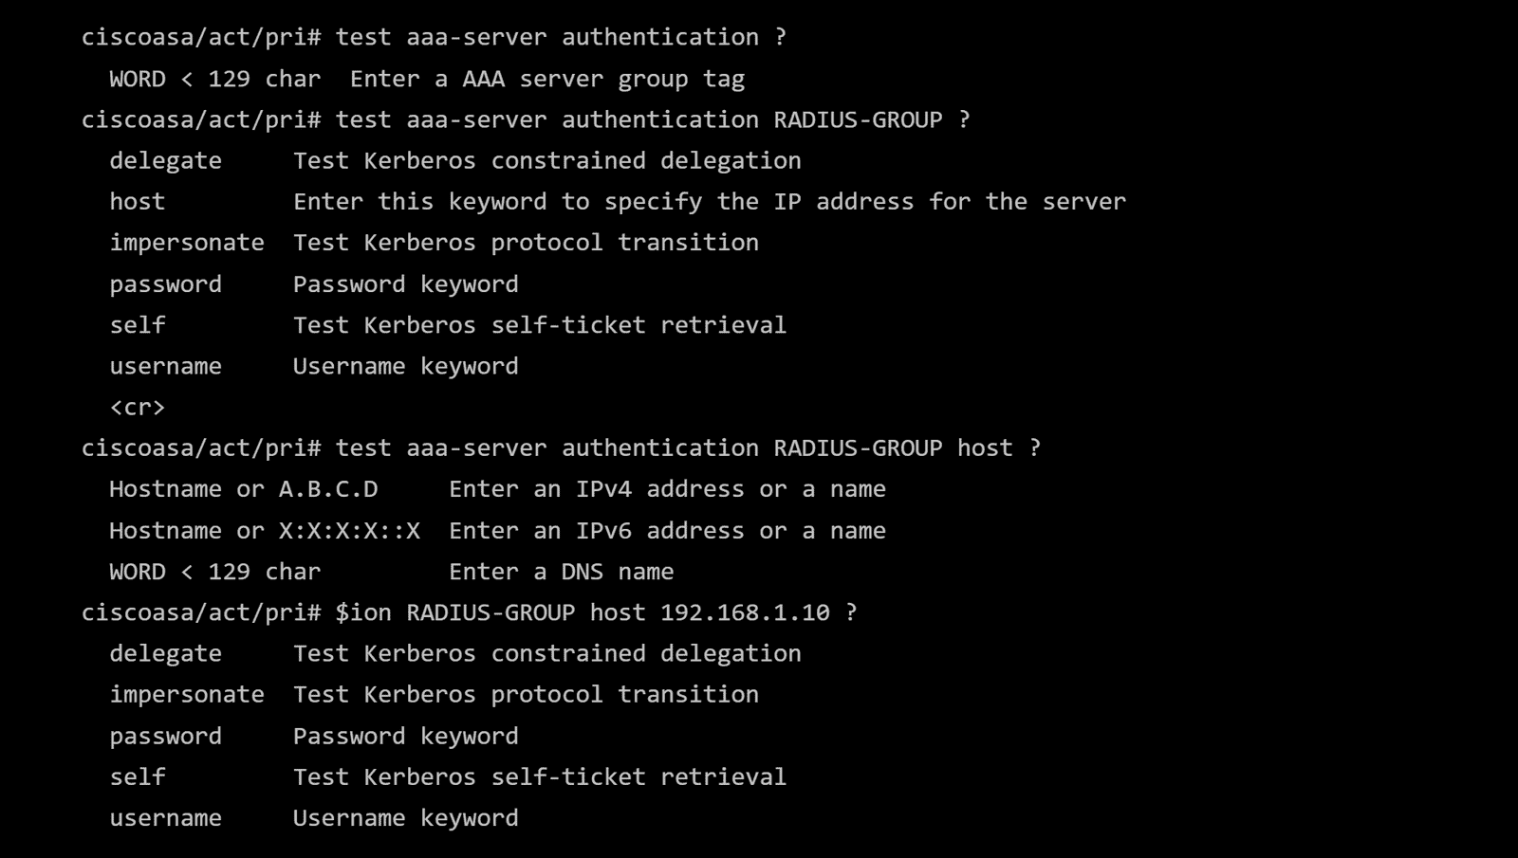This screenshot has height=858, width=1518.
Task: Click the 'WORD < 129 char' text above 'delegate'
Action: (214, 79)
